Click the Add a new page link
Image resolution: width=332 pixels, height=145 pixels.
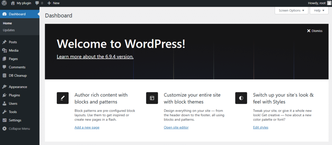point(87,127)
